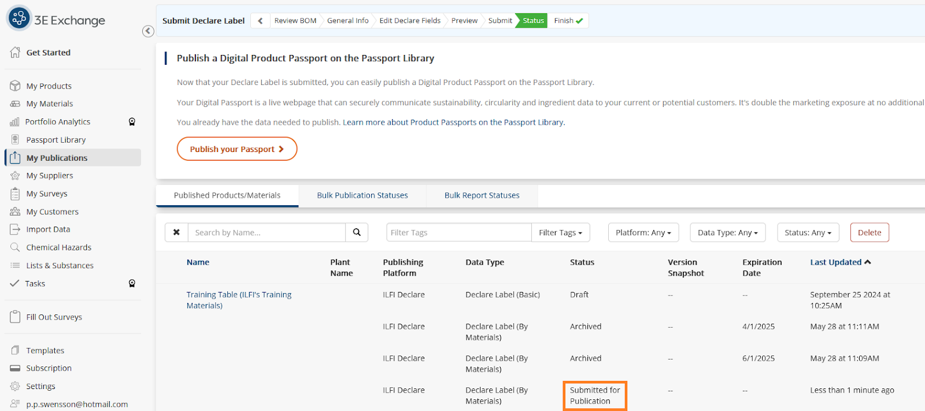This screenshot has height=411, width=925.
Task: Click the 6/1/2025 expiration date cell
Action: pos(758,358)
